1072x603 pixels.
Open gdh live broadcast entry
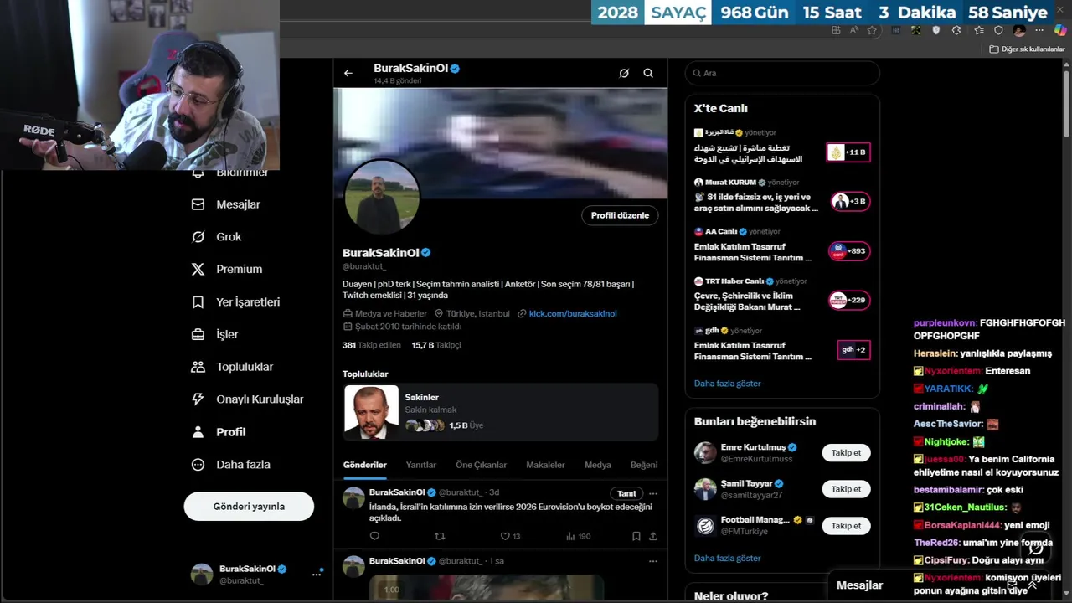pyautogui.click(x=781, y=344)
